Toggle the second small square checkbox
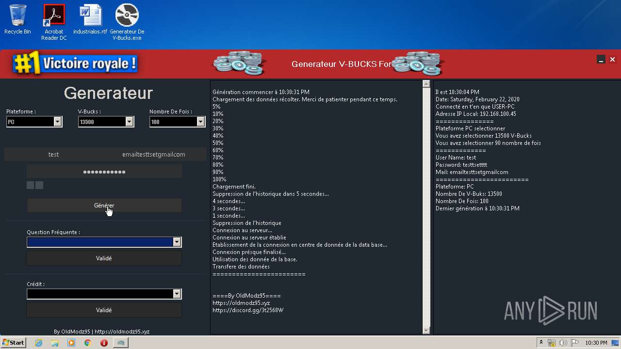This screenshot has width=621, height=349. coord(39,185)
